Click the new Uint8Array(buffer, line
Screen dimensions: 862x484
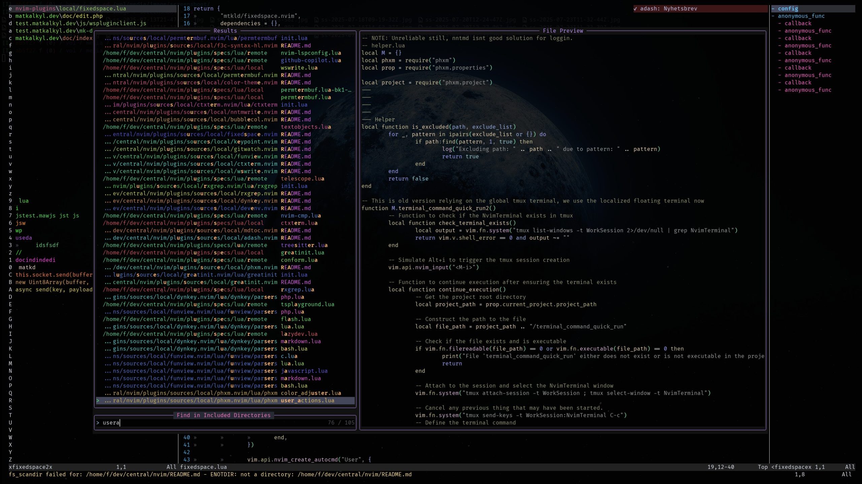(x=52, y=282)
